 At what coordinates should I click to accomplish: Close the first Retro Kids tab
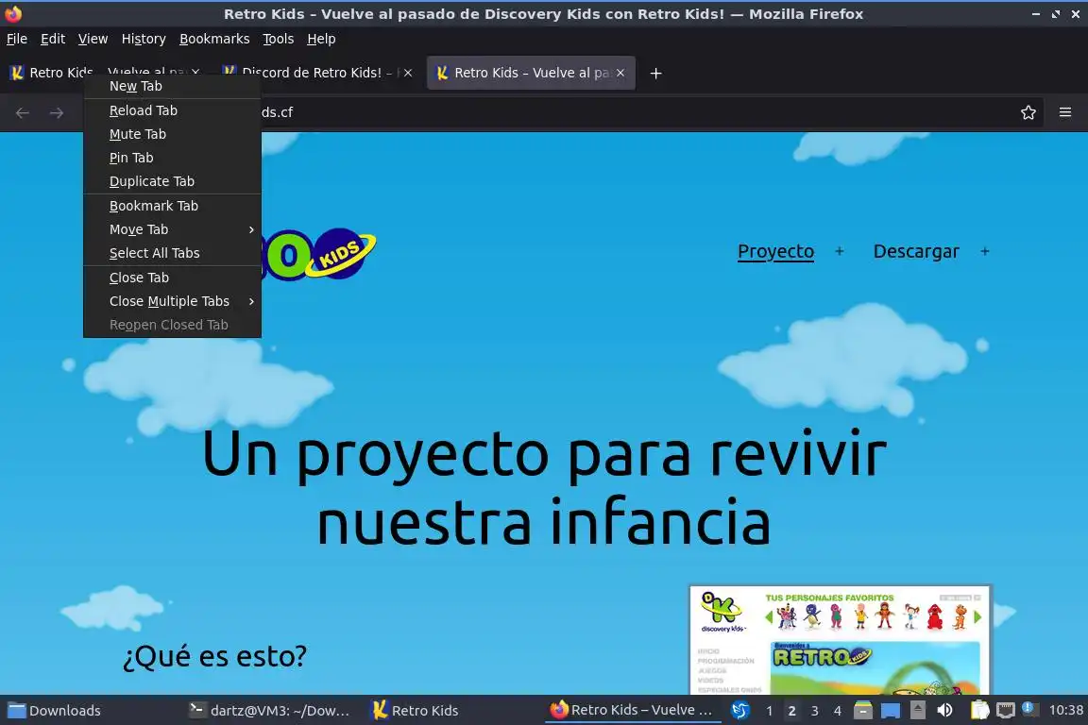coord(195,72)
